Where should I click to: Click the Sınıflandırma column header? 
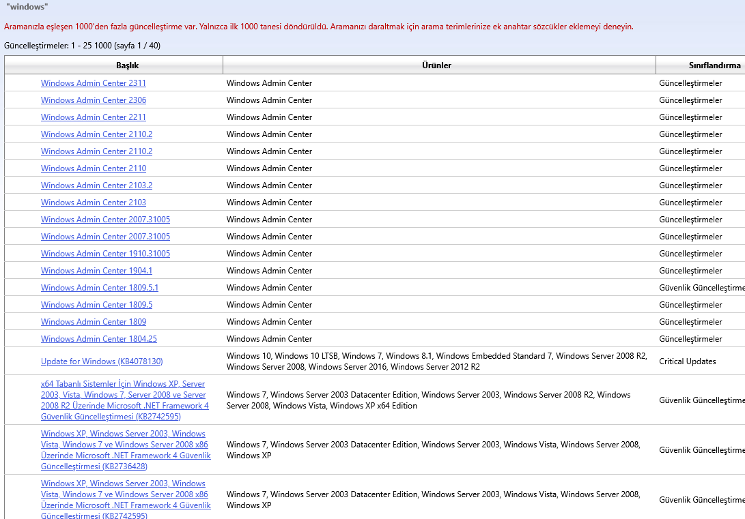[x=714, y=65]
